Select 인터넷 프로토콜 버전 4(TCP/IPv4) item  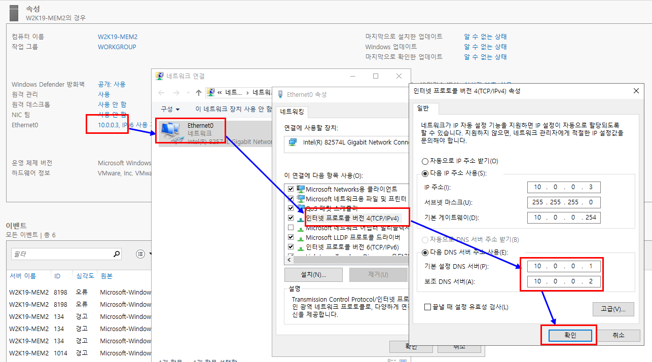pos(352,218)
